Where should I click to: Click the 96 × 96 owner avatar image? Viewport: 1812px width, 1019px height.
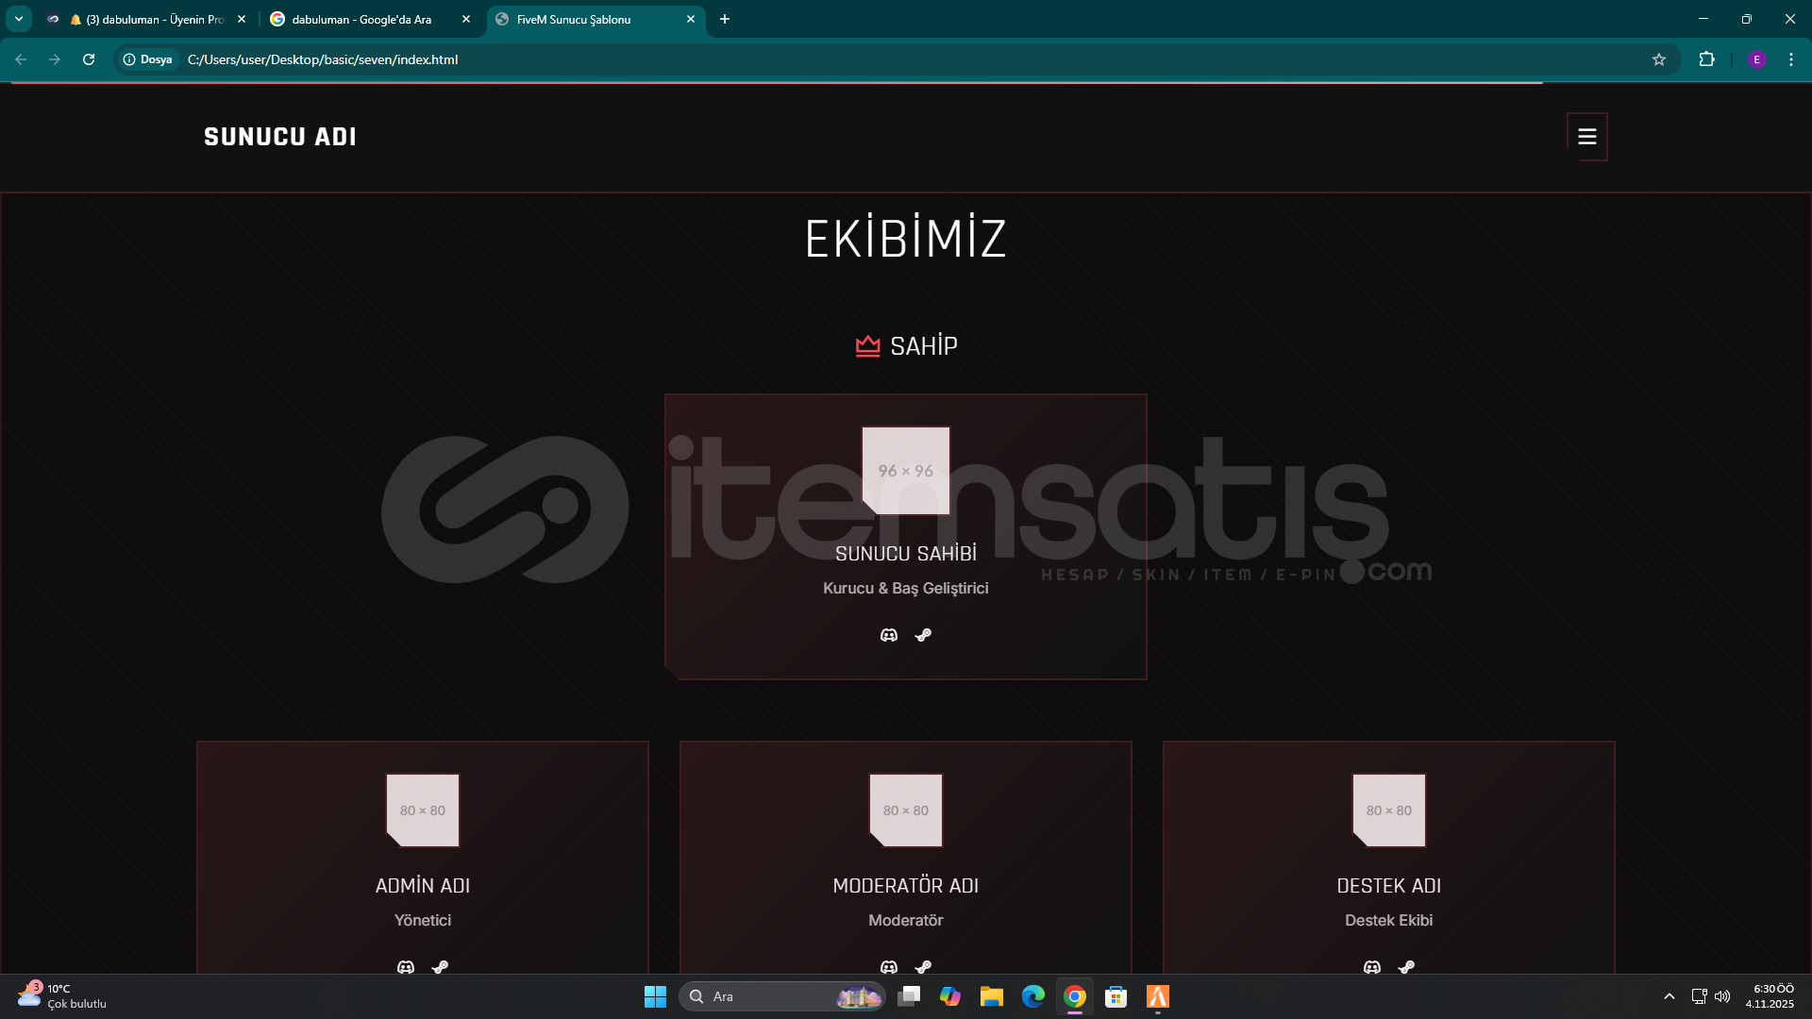[x=905, y=470]
